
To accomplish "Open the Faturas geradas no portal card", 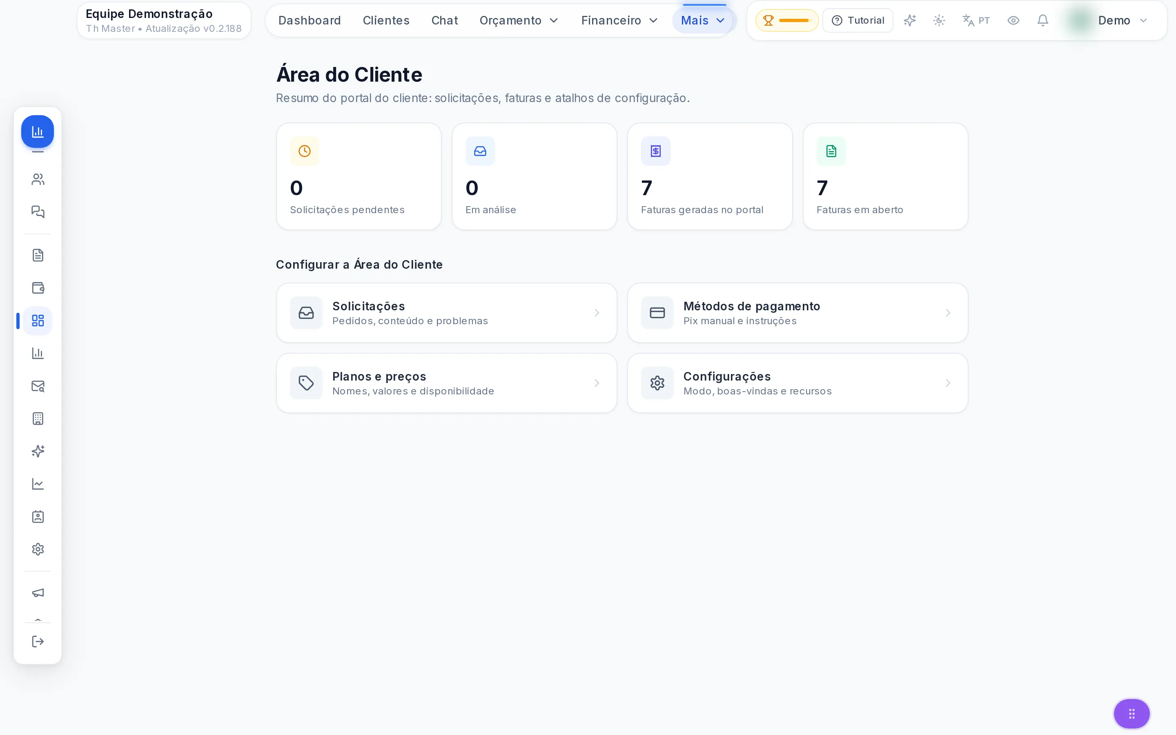I will point(710,176).
